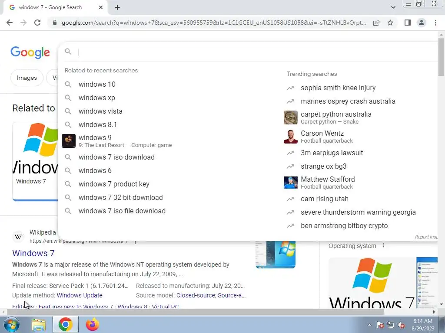Open trending 'cam rising utah'
445x333 pixels.
point(324,199)
